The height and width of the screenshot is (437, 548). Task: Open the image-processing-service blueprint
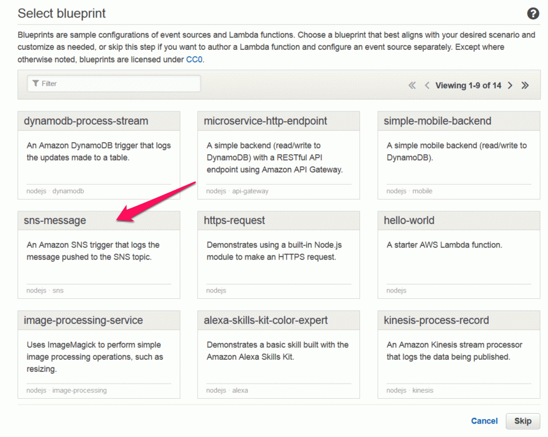pyautogui.click(x=99, y=355)
